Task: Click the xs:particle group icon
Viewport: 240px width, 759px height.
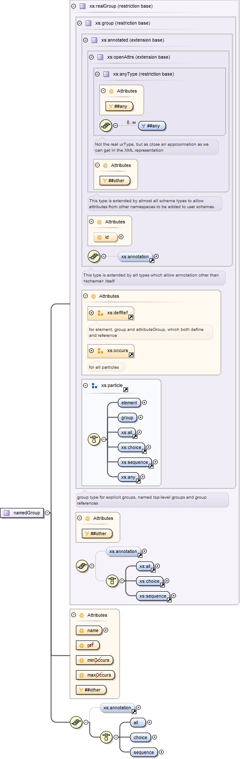Action: pyautogui.click(x=95, y=386)
